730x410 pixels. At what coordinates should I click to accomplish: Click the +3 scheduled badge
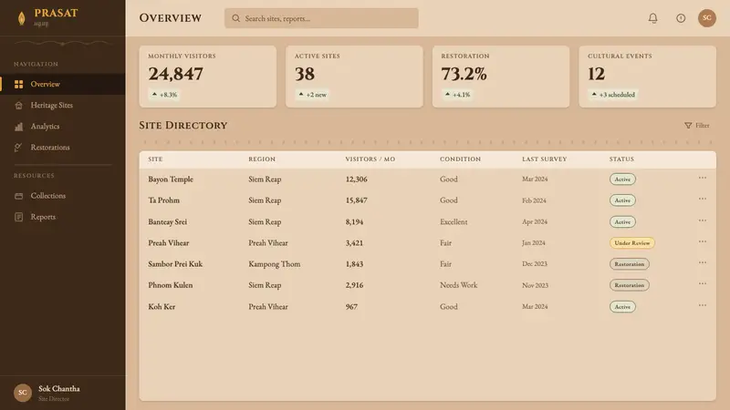click(613, 95)
